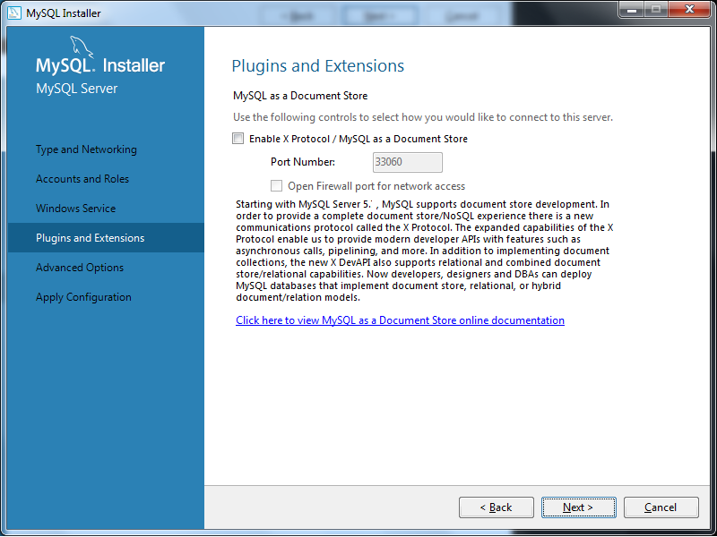Click the MySQL dolphin logo
Image resolution: width=717 pixels, height=537 pixels.
(82, 47)
